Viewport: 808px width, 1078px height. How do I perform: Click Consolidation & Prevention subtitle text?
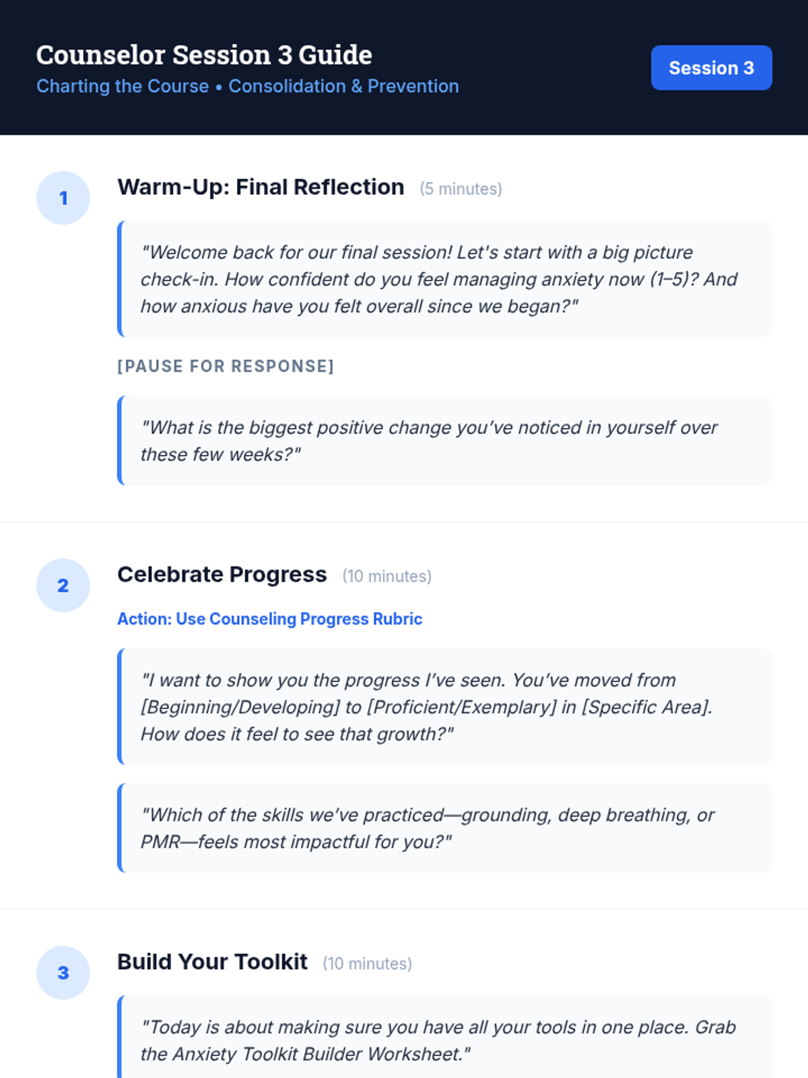point(343,86)
